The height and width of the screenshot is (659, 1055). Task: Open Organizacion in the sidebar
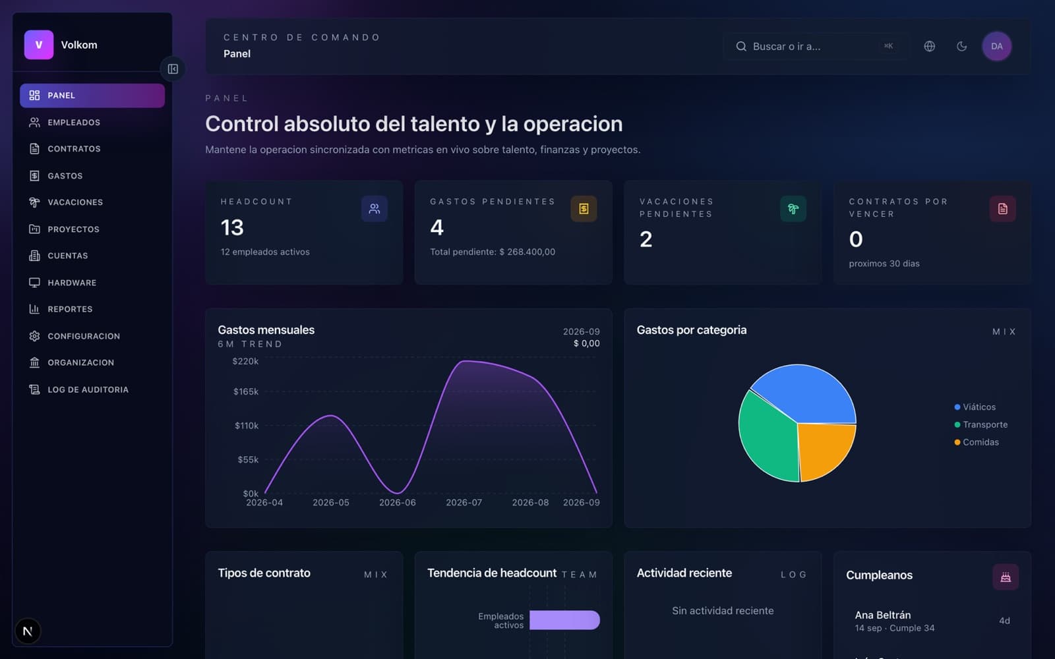pos(92,362)
